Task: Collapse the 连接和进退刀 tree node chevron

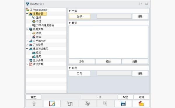Action: (27, 49)
